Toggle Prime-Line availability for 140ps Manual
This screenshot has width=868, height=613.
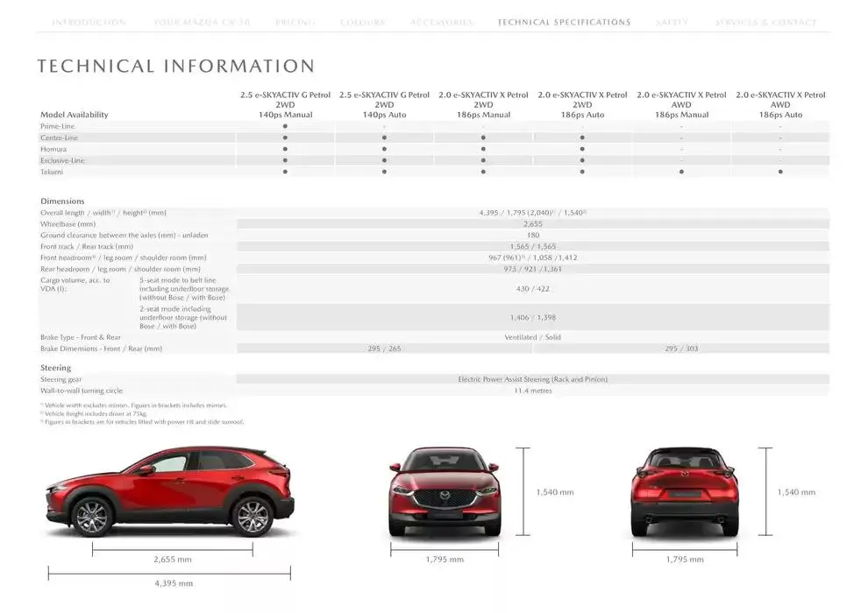pos(287,125)
